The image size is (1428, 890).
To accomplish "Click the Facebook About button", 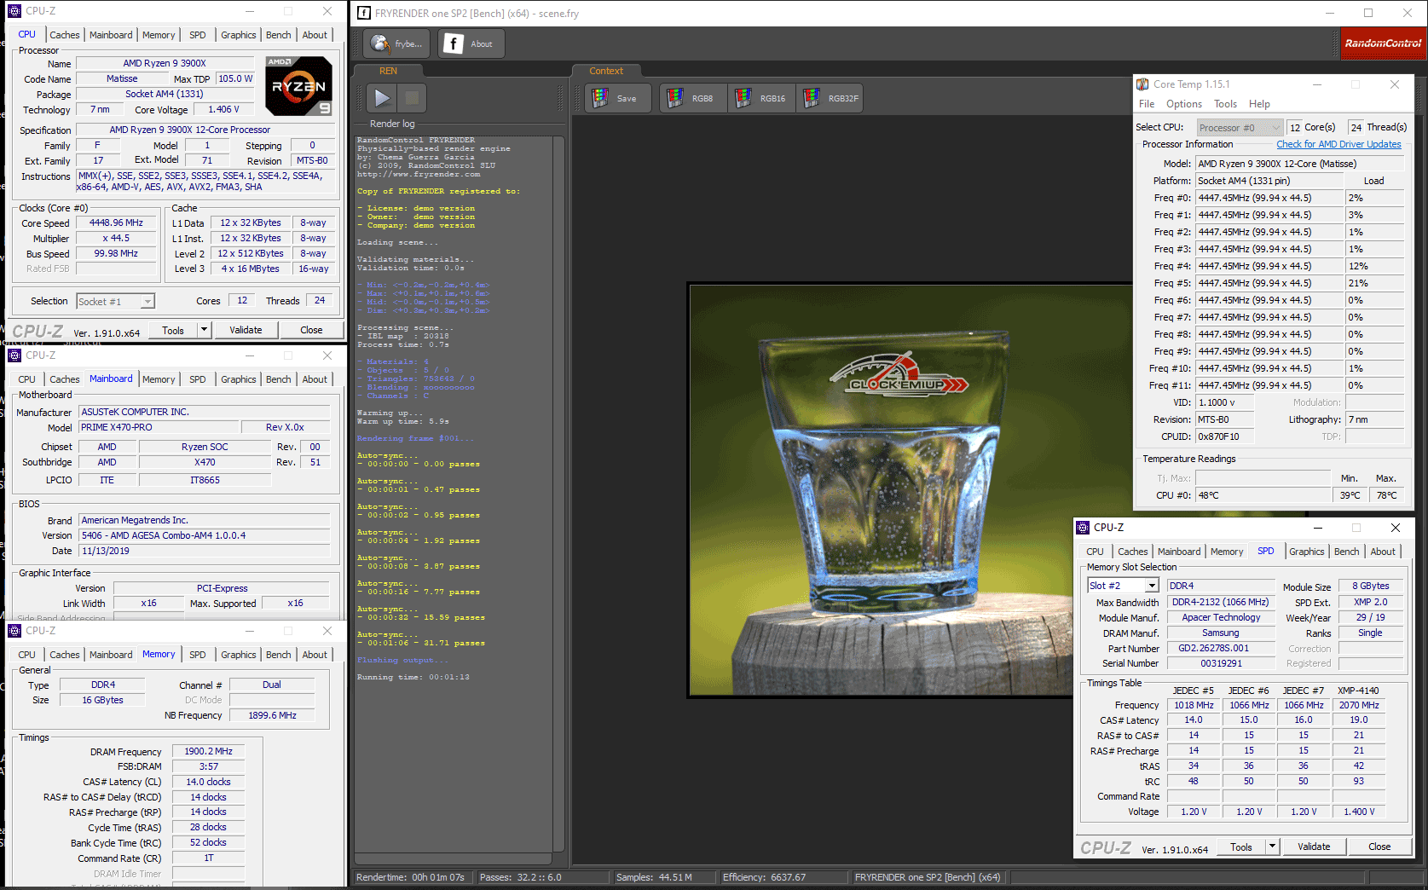I will coord(471,44).
